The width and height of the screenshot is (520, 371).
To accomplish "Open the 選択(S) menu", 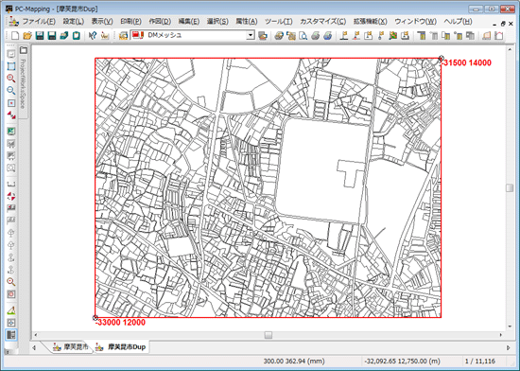I will point(217,21).
